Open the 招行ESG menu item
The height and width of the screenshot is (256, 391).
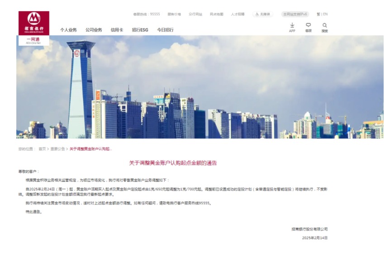[x=140, y=30]
